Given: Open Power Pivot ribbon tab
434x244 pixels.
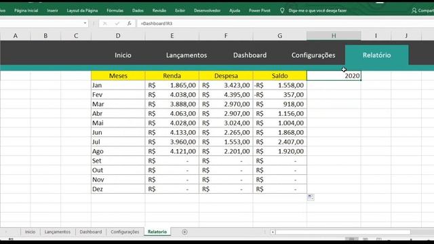Looking at the screenshot, I should (x=259, y=11).
